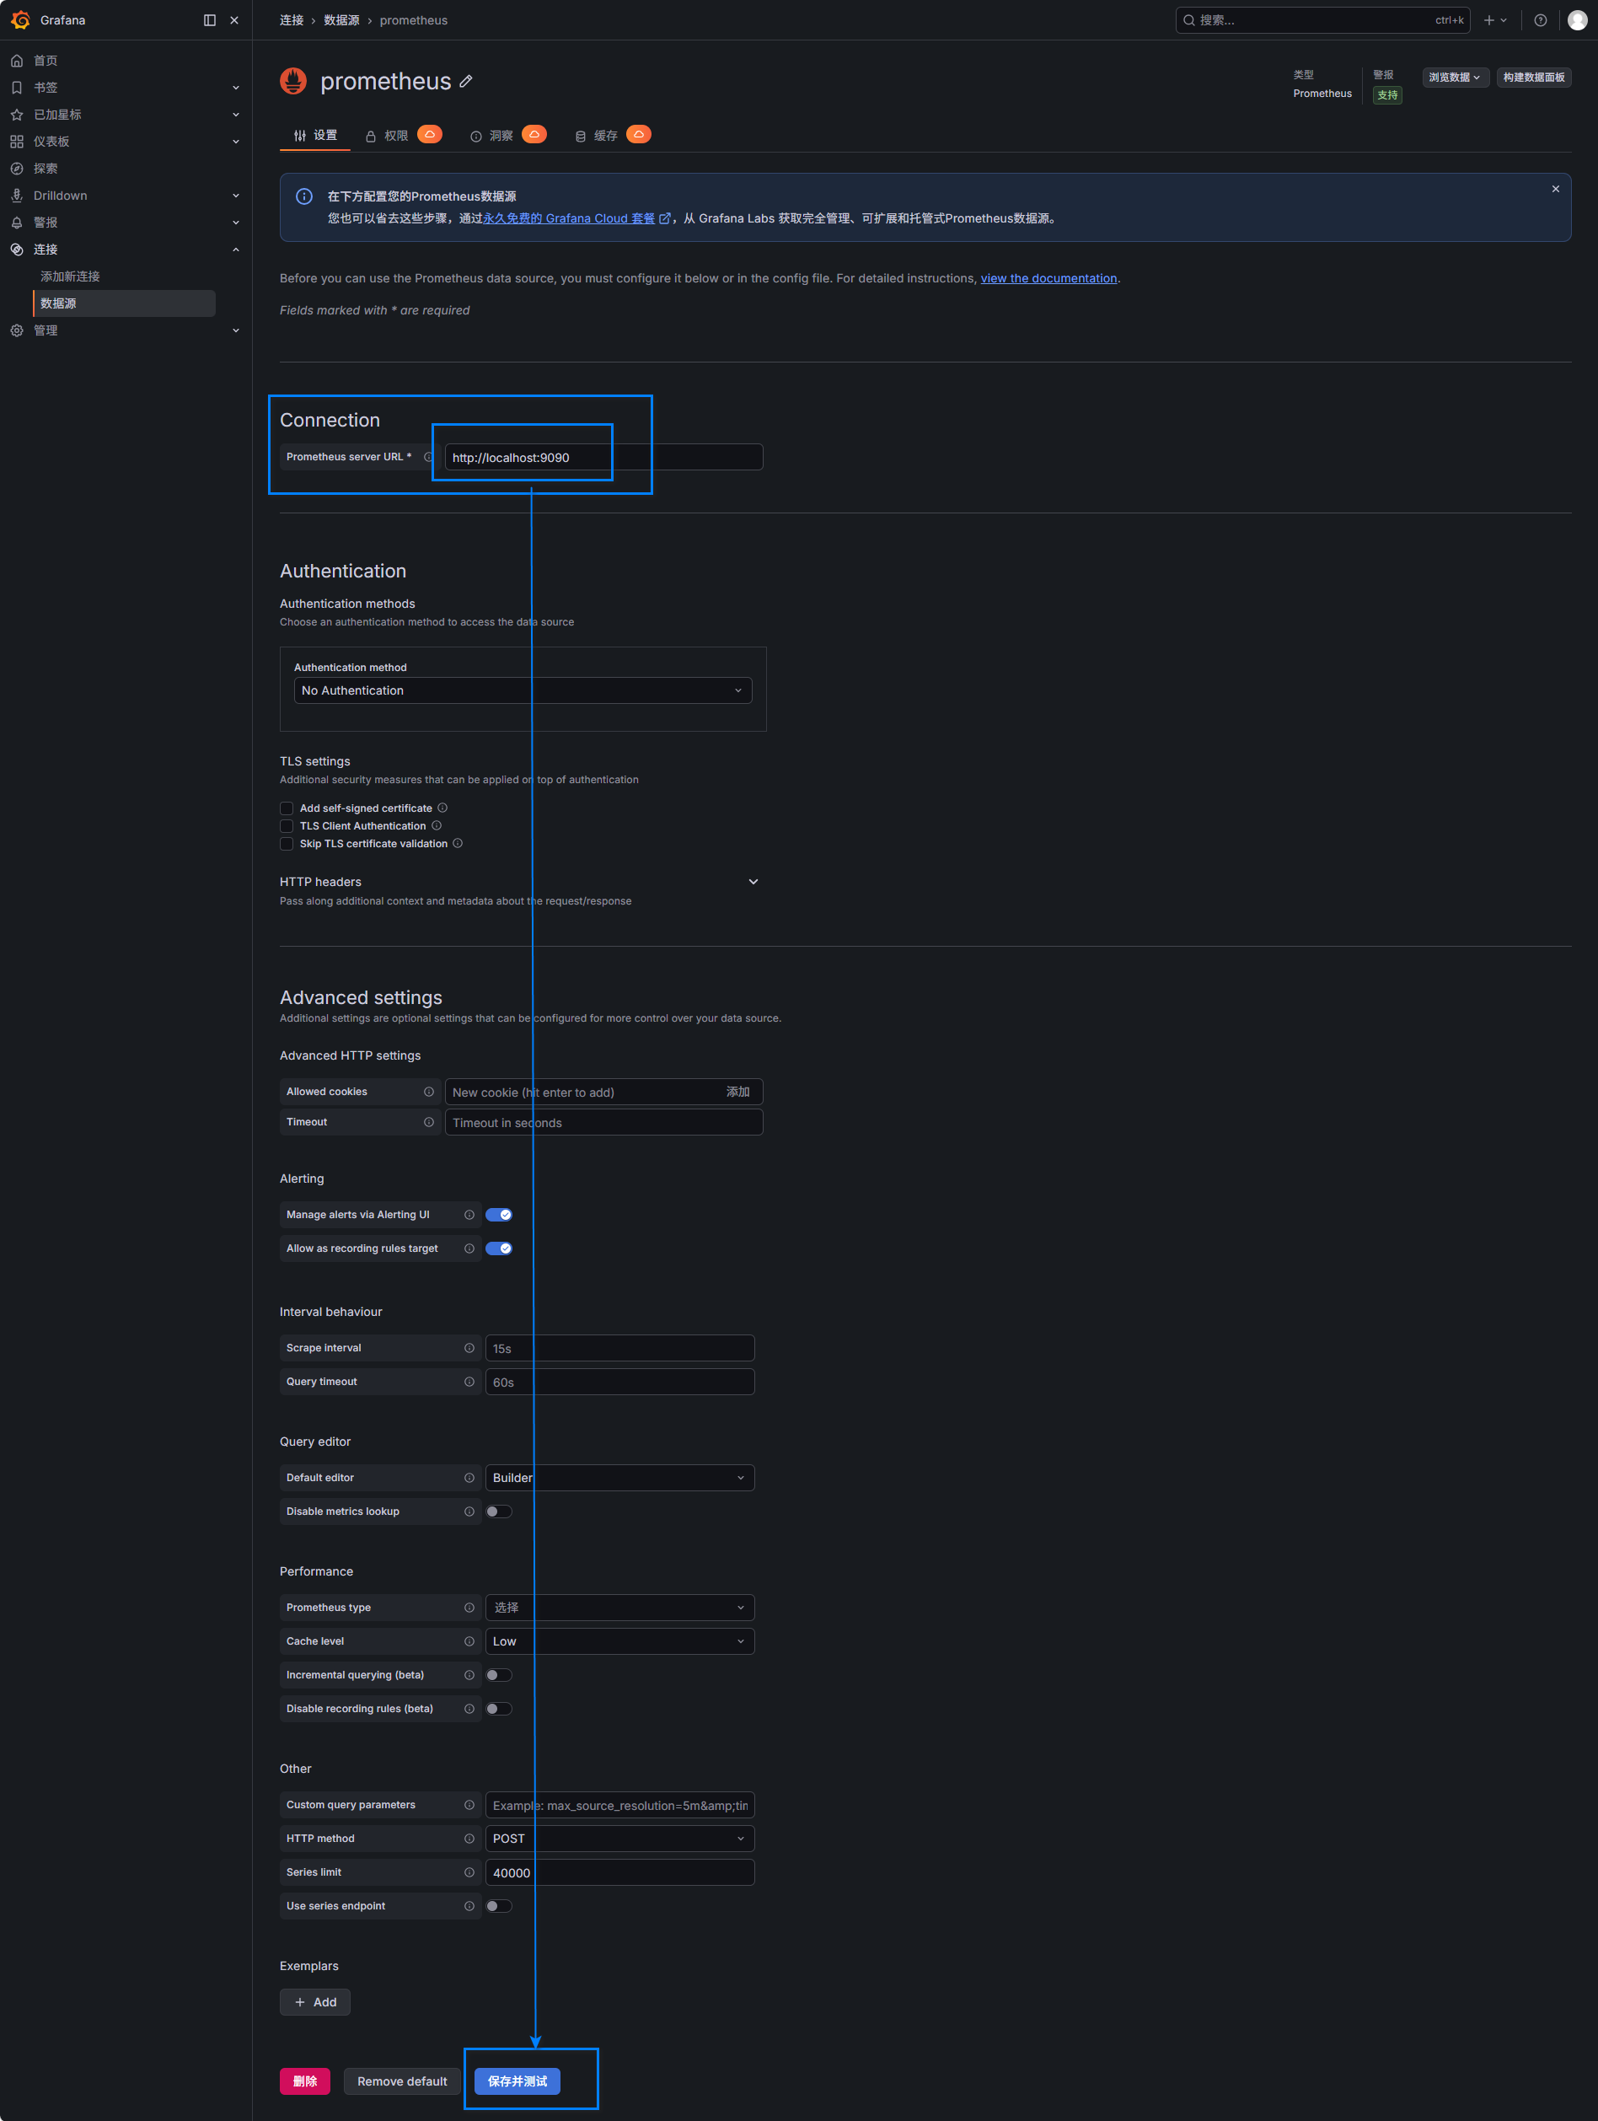The width and height of the screenshot is (1598, 2121).
Task: Toggle Allow as recording rules target switch
Action: 498,1248
